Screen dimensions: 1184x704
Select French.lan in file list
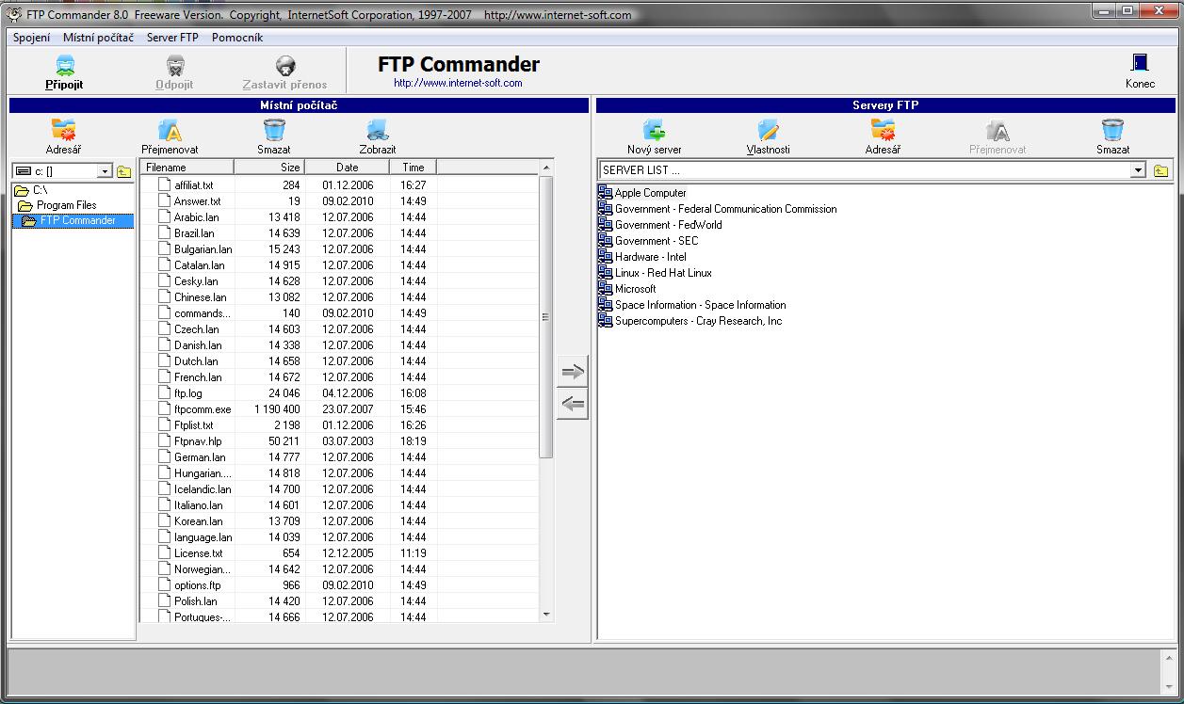point(198,377)
